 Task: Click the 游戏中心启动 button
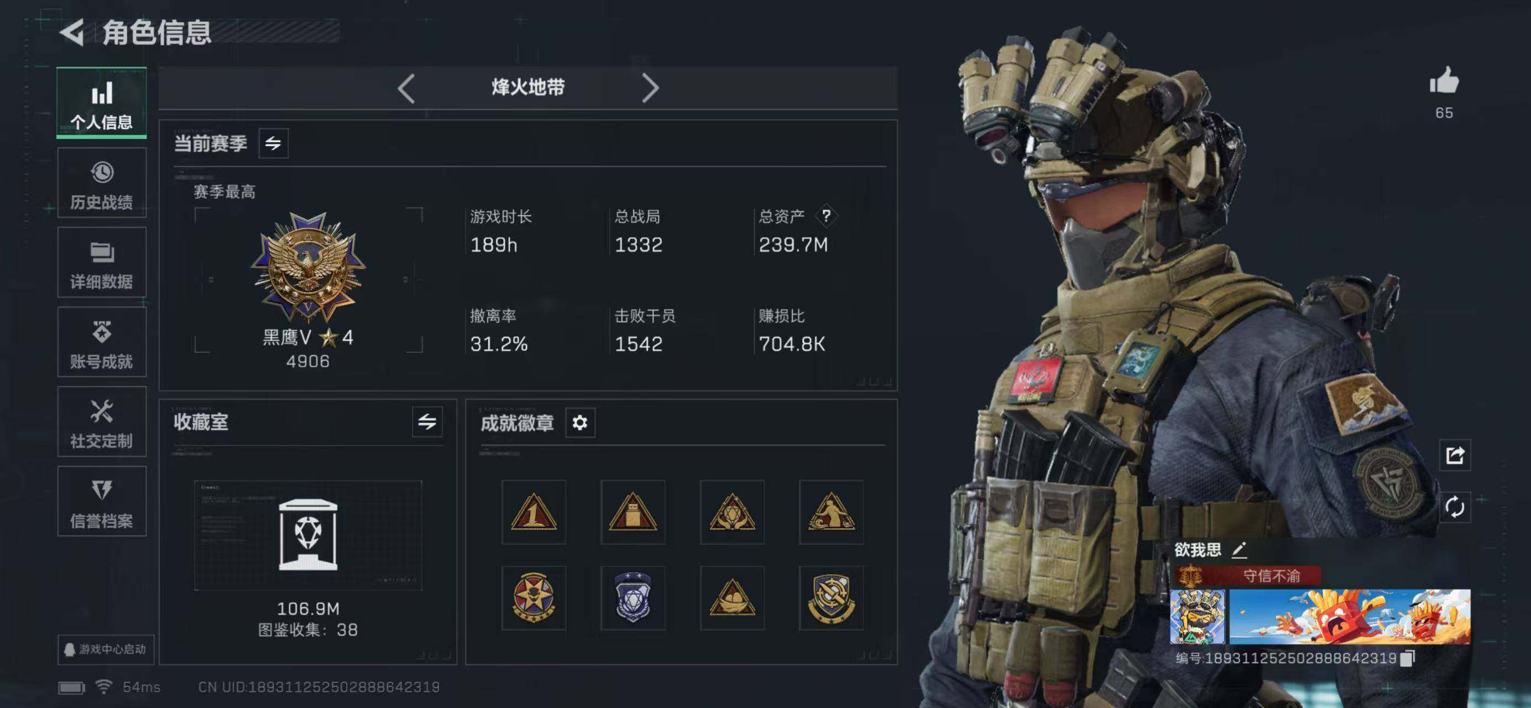coord(106,649)
